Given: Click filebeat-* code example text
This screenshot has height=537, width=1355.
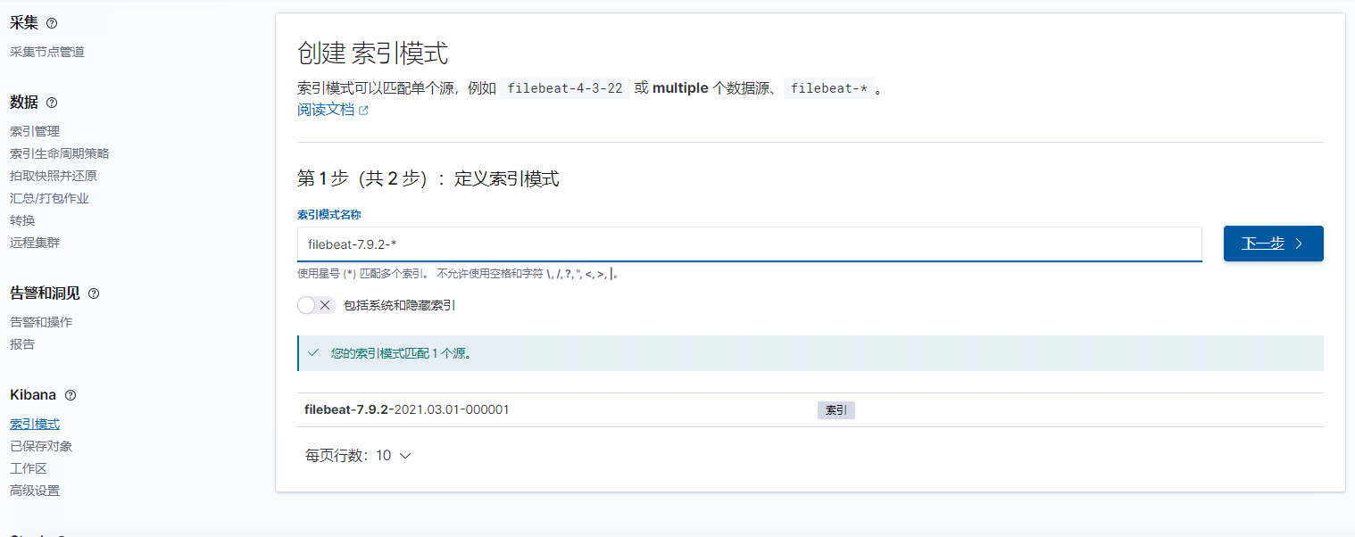Looking at the screenshot, I should [x=829, y=88].
